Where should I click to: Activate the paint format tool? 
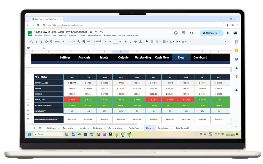51,42
